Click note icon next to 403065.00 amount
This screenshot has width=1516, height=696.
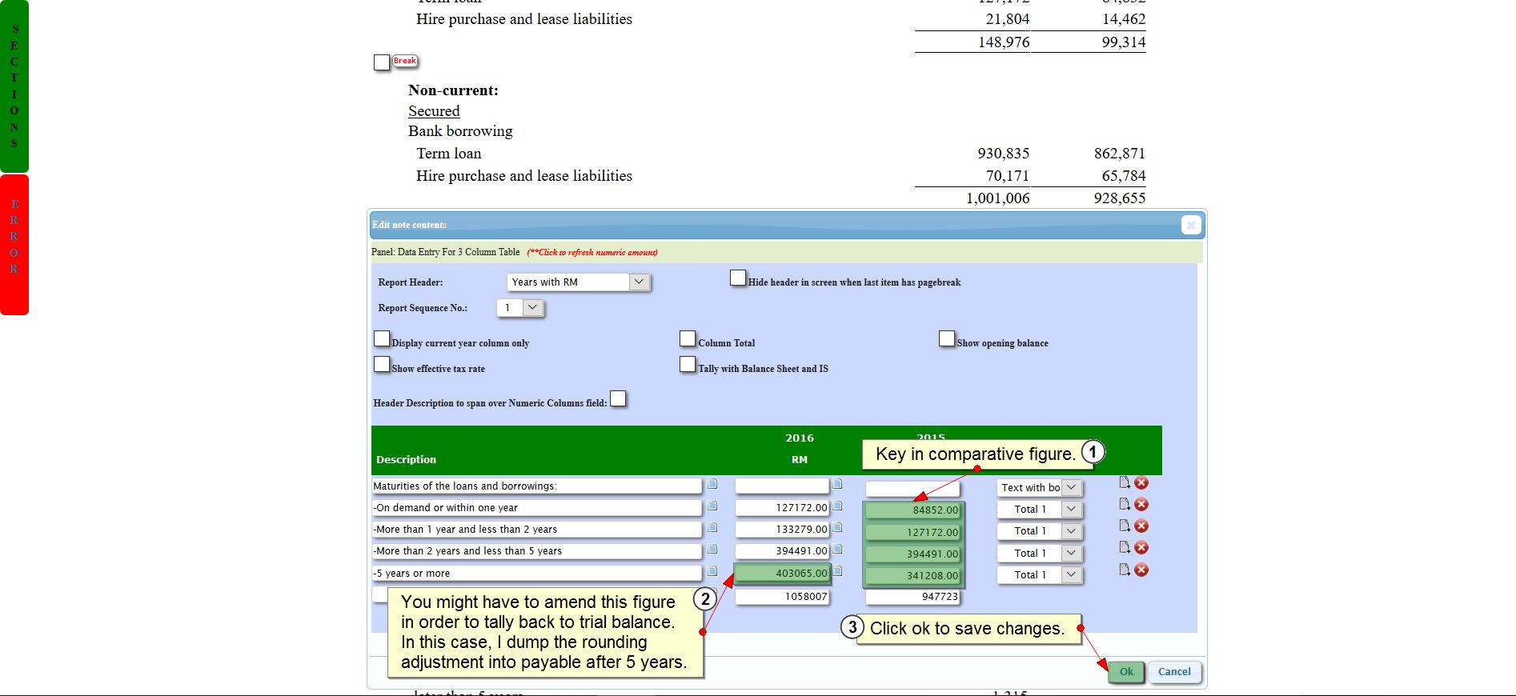(x=837, y=571)
